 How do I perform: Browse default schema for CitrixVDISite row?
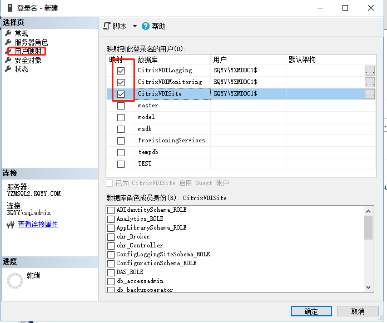370,94
